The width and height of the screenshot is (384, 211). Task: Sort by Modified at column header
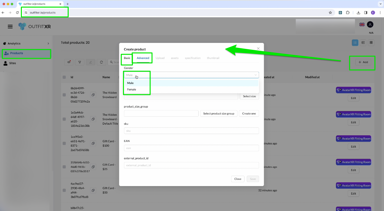click(x=312, y=77)
